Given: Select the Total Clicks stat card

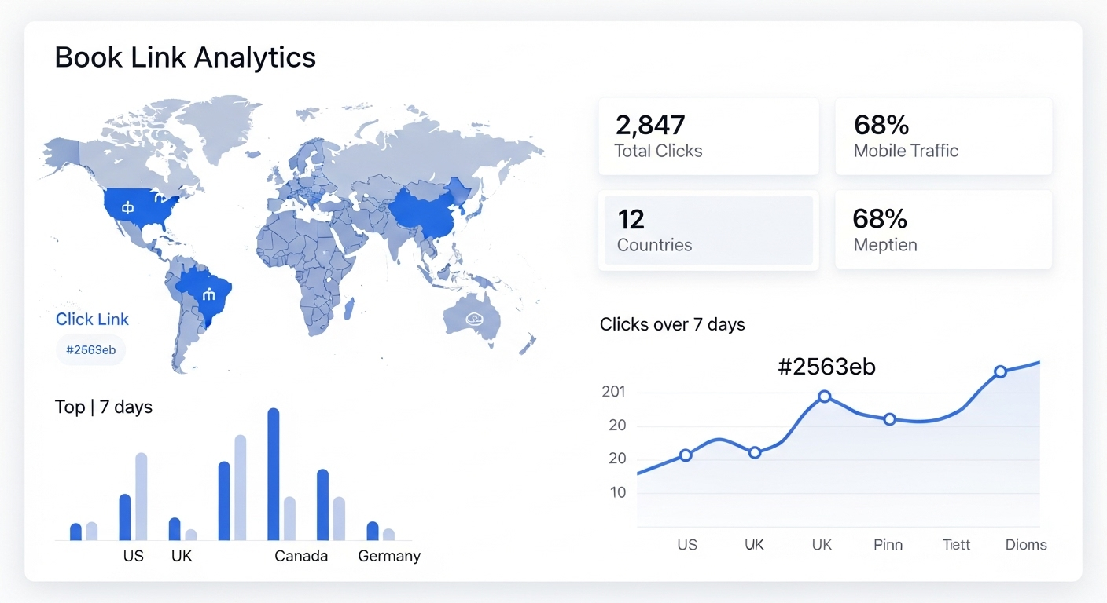Looking at the screenshot, I should click(x=708, y=137).
